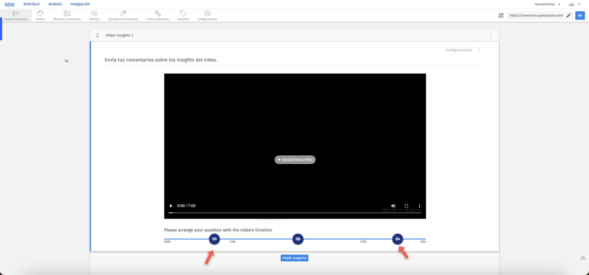Edit survey URL with pencil icon

pos(568,16)
